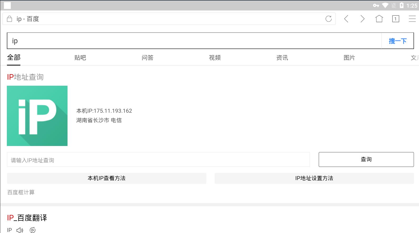Focus the 请输入IP地址查询 input field
The image size is (419, 233).
[158, 160]
